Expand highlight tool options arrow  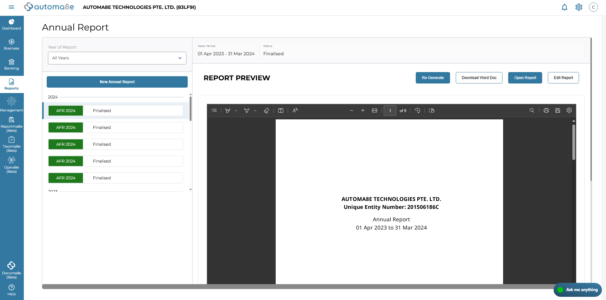click(236, 110)
